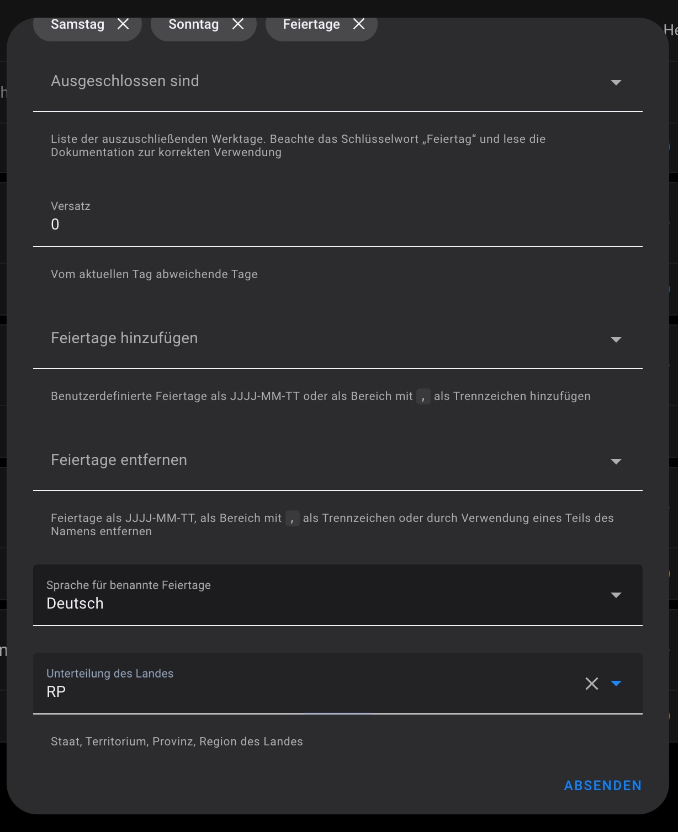Remove the Samstag chip via its X icon

click(x=123, y=24)
